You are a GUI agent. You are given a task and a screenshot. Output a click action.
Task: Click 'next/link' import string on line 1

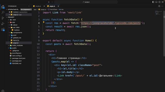[x=75, y=13]
